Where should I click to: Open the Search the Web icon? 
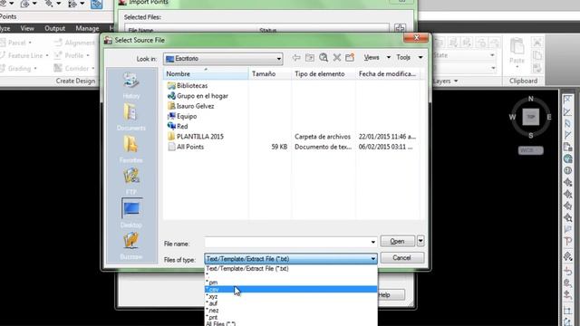(324, 58)
